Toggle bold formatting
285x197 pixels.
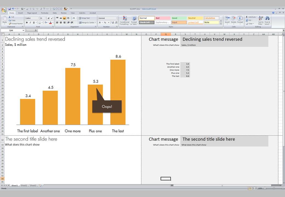(27, 22)
